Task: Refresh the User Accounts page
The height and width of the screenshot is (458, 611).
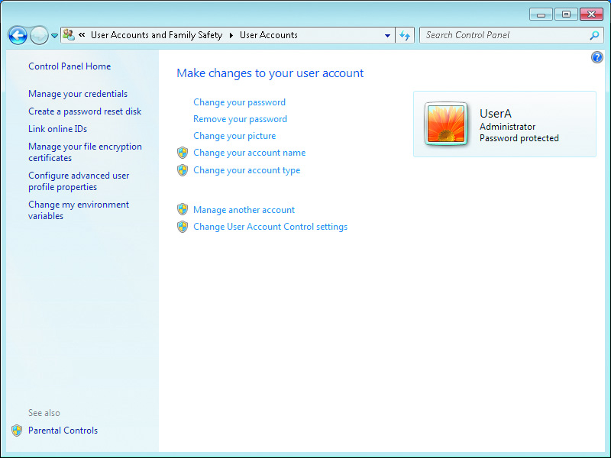Action: [405, 35]
